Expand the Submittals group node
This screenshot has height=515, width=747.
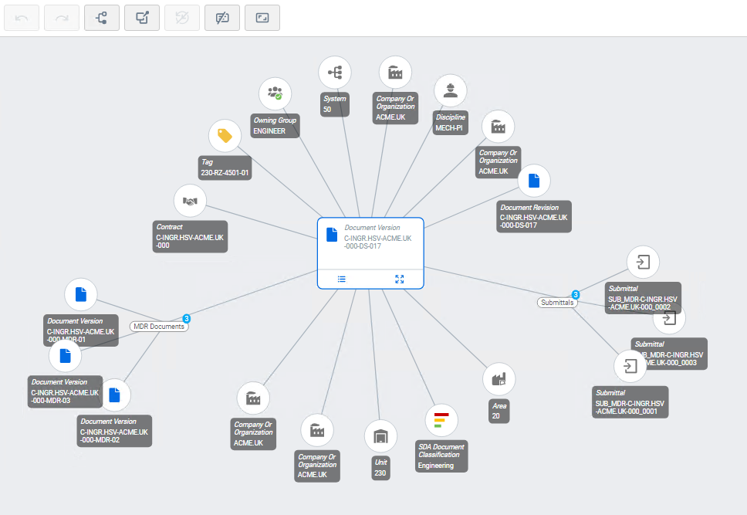click(x=557, y=303)
